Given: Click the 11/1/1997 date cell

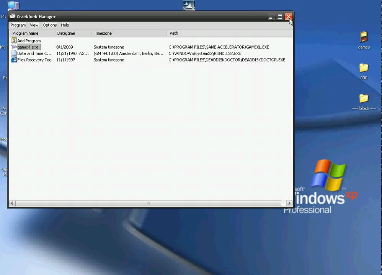Looking at the screenshot, I should click(x=65, y=60).
